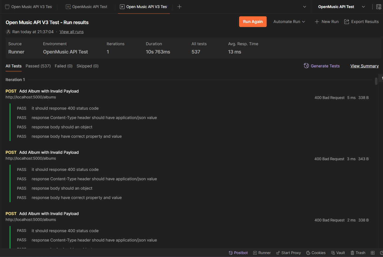Open the third Add Album with Invalid Payload request
This screenshot has width=383, height=257.
49,214
